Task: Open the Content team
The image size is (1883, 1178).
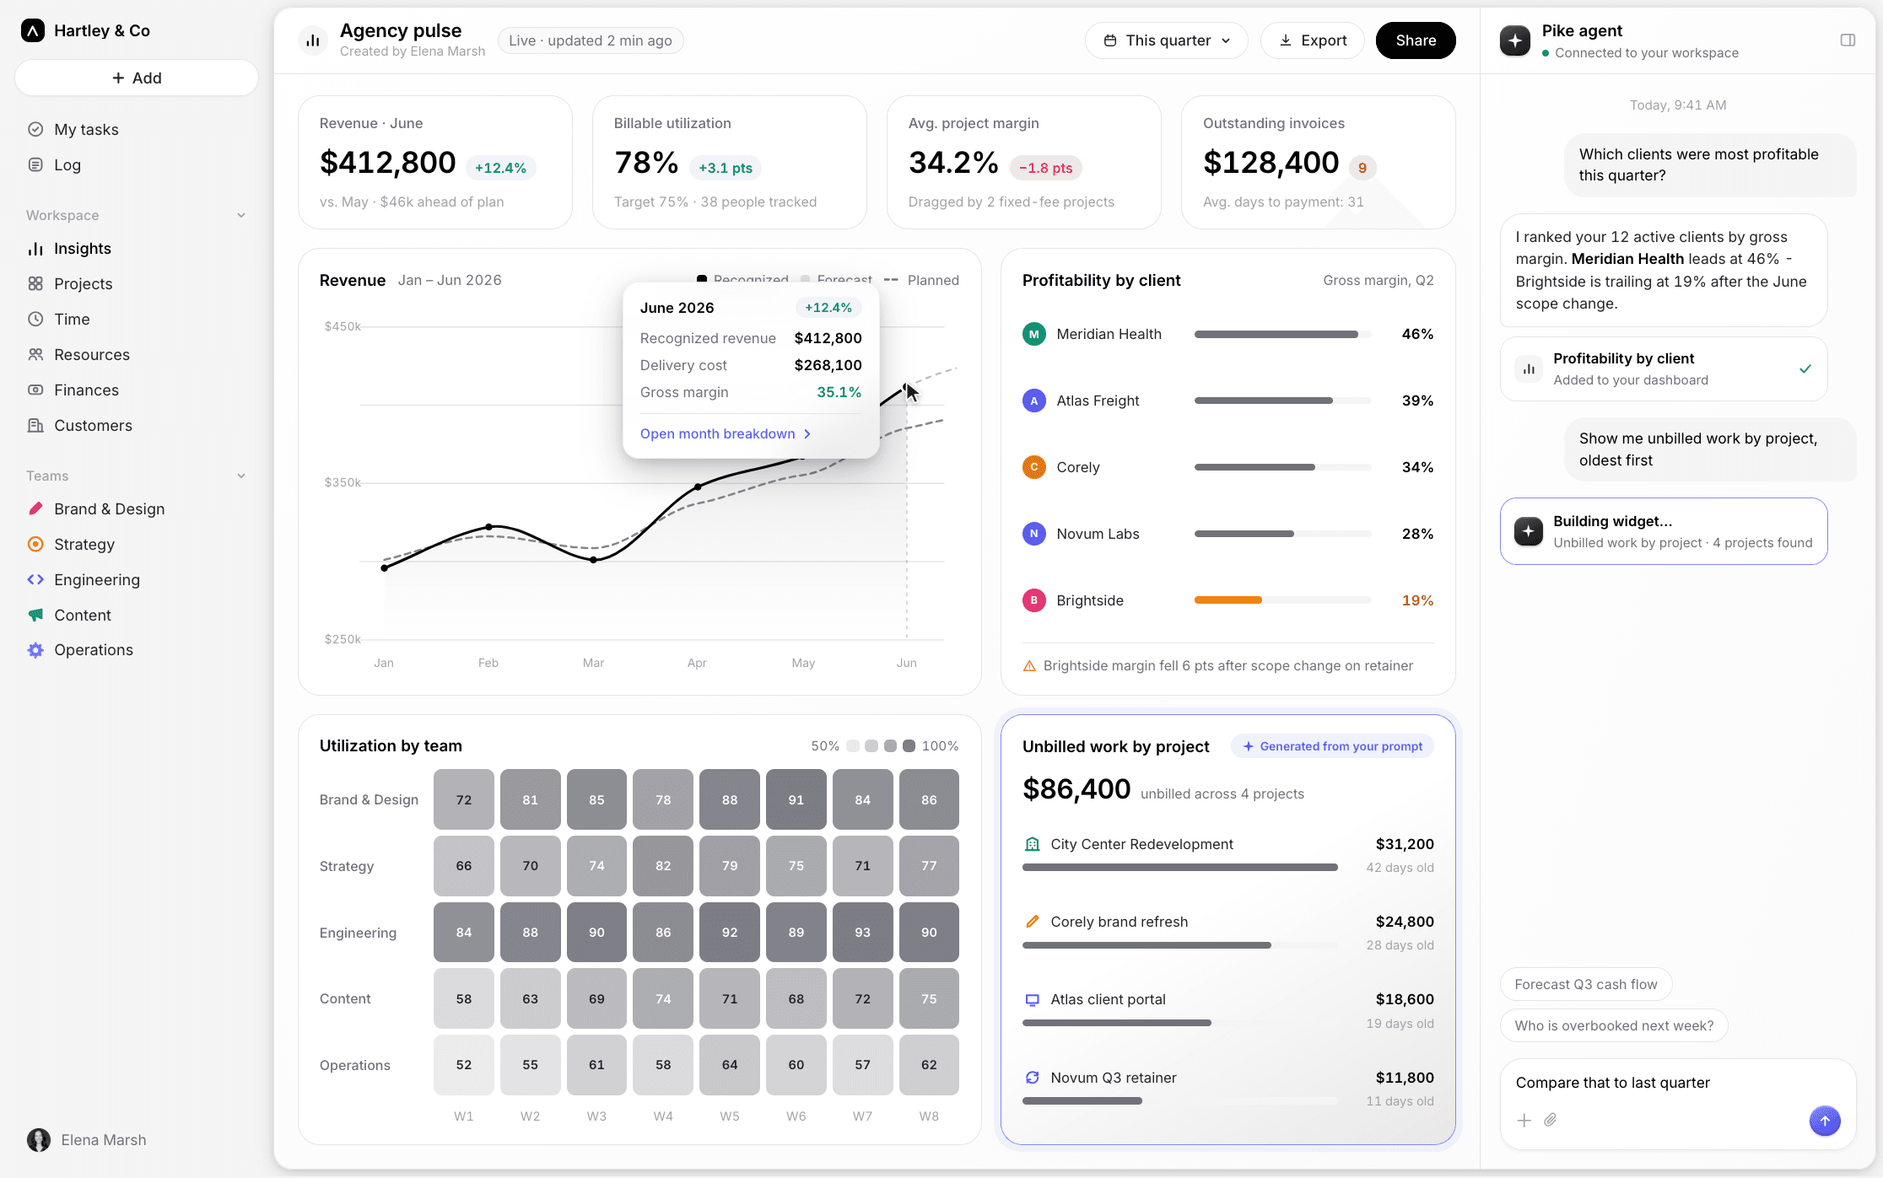Action: [x=135, y=615]
